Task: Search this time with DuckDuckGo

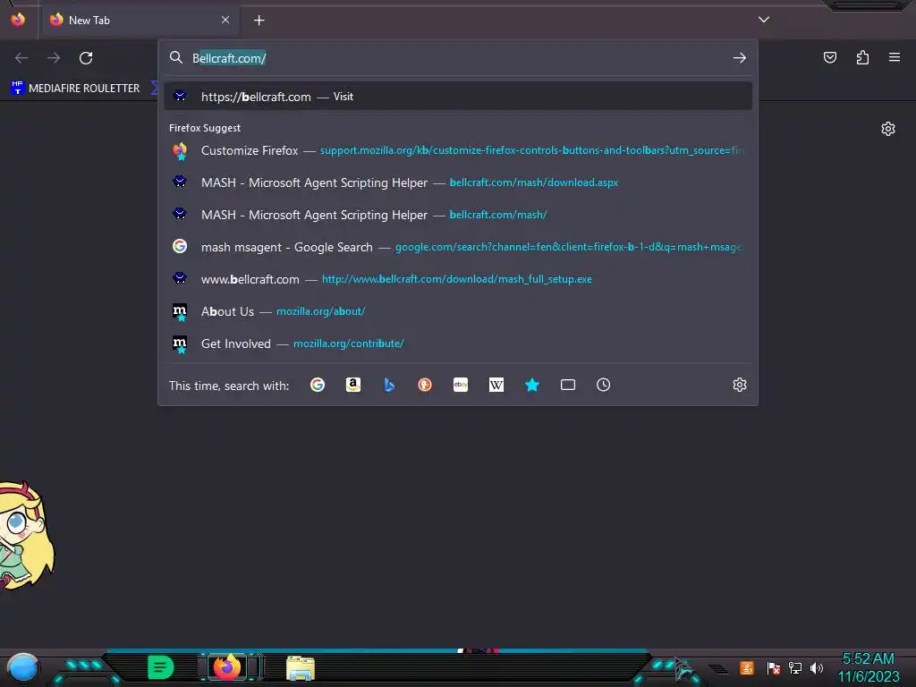Action: (x=425, y=385)
